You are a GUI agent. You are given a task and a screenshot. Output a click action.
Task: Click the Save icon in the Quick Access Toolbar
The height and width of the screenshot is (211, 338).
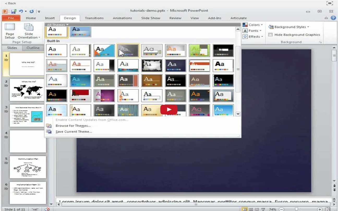tap(14, 11)
